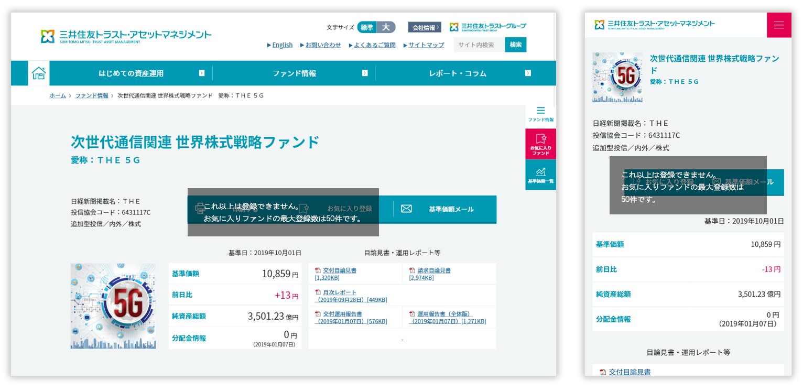Click the ホーム breadcrumb link
The image size is (803, 391).
point(58,95)
